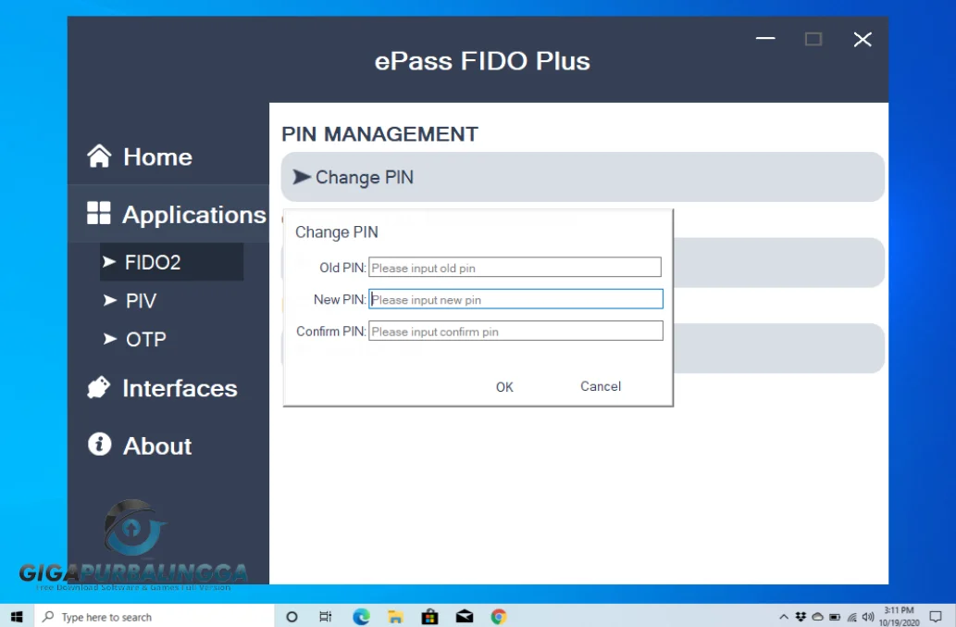Click the arrow icon beside FIDO2
This screenshot has height=627, width=956.
click(109, 262)
